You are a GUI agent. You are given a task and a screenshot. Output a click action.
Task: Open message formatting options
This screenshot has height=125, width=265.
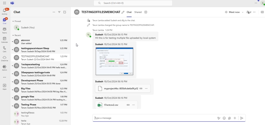click(219, 118)
